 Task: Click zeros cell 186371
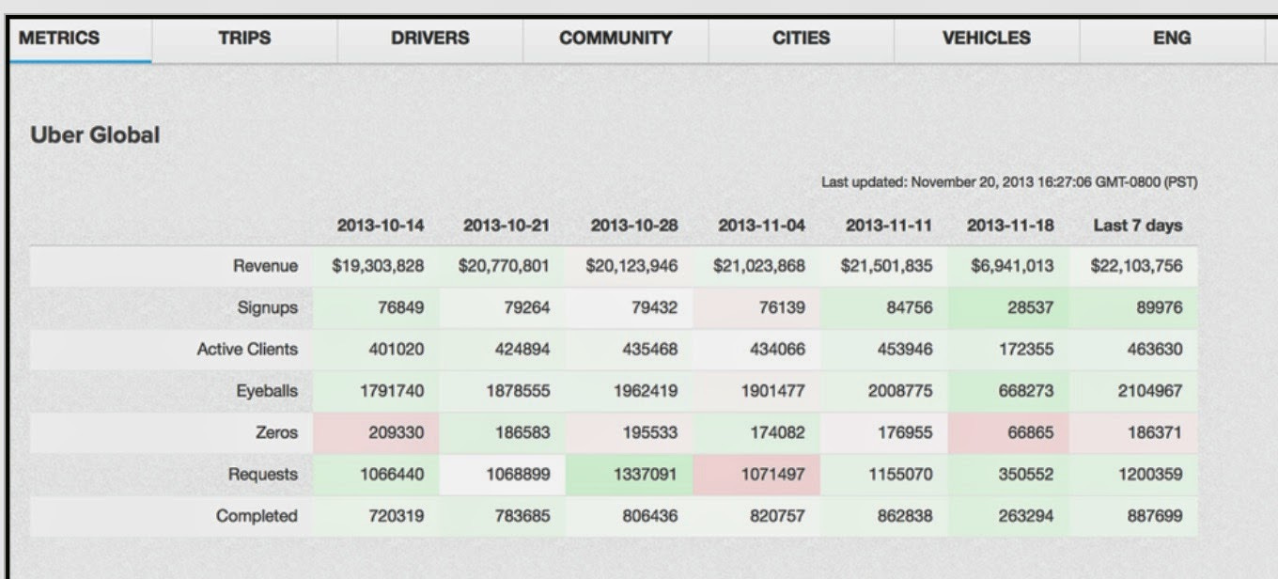pos(1134,433)
